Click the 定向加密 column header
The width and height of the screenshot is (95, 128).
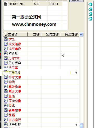[51, 34]
